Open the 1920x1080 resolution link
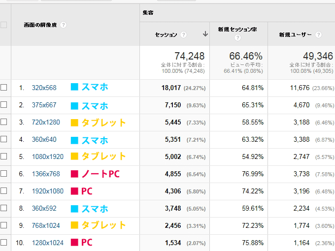The image size is (335, 251). (48, 191)
